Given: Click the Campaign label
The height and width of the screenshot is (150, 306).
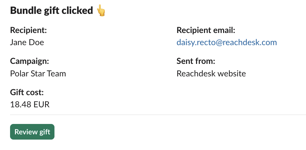Looking at the screenshot, I should click(x=29, y=61).
